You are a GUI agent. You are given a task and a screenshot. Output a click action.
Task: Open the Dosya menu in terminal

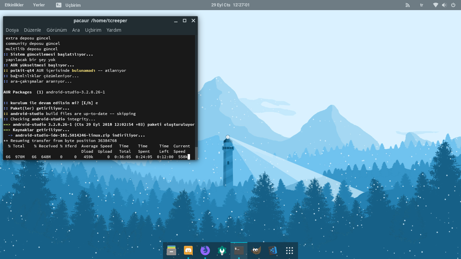click(x=12, y=30)
